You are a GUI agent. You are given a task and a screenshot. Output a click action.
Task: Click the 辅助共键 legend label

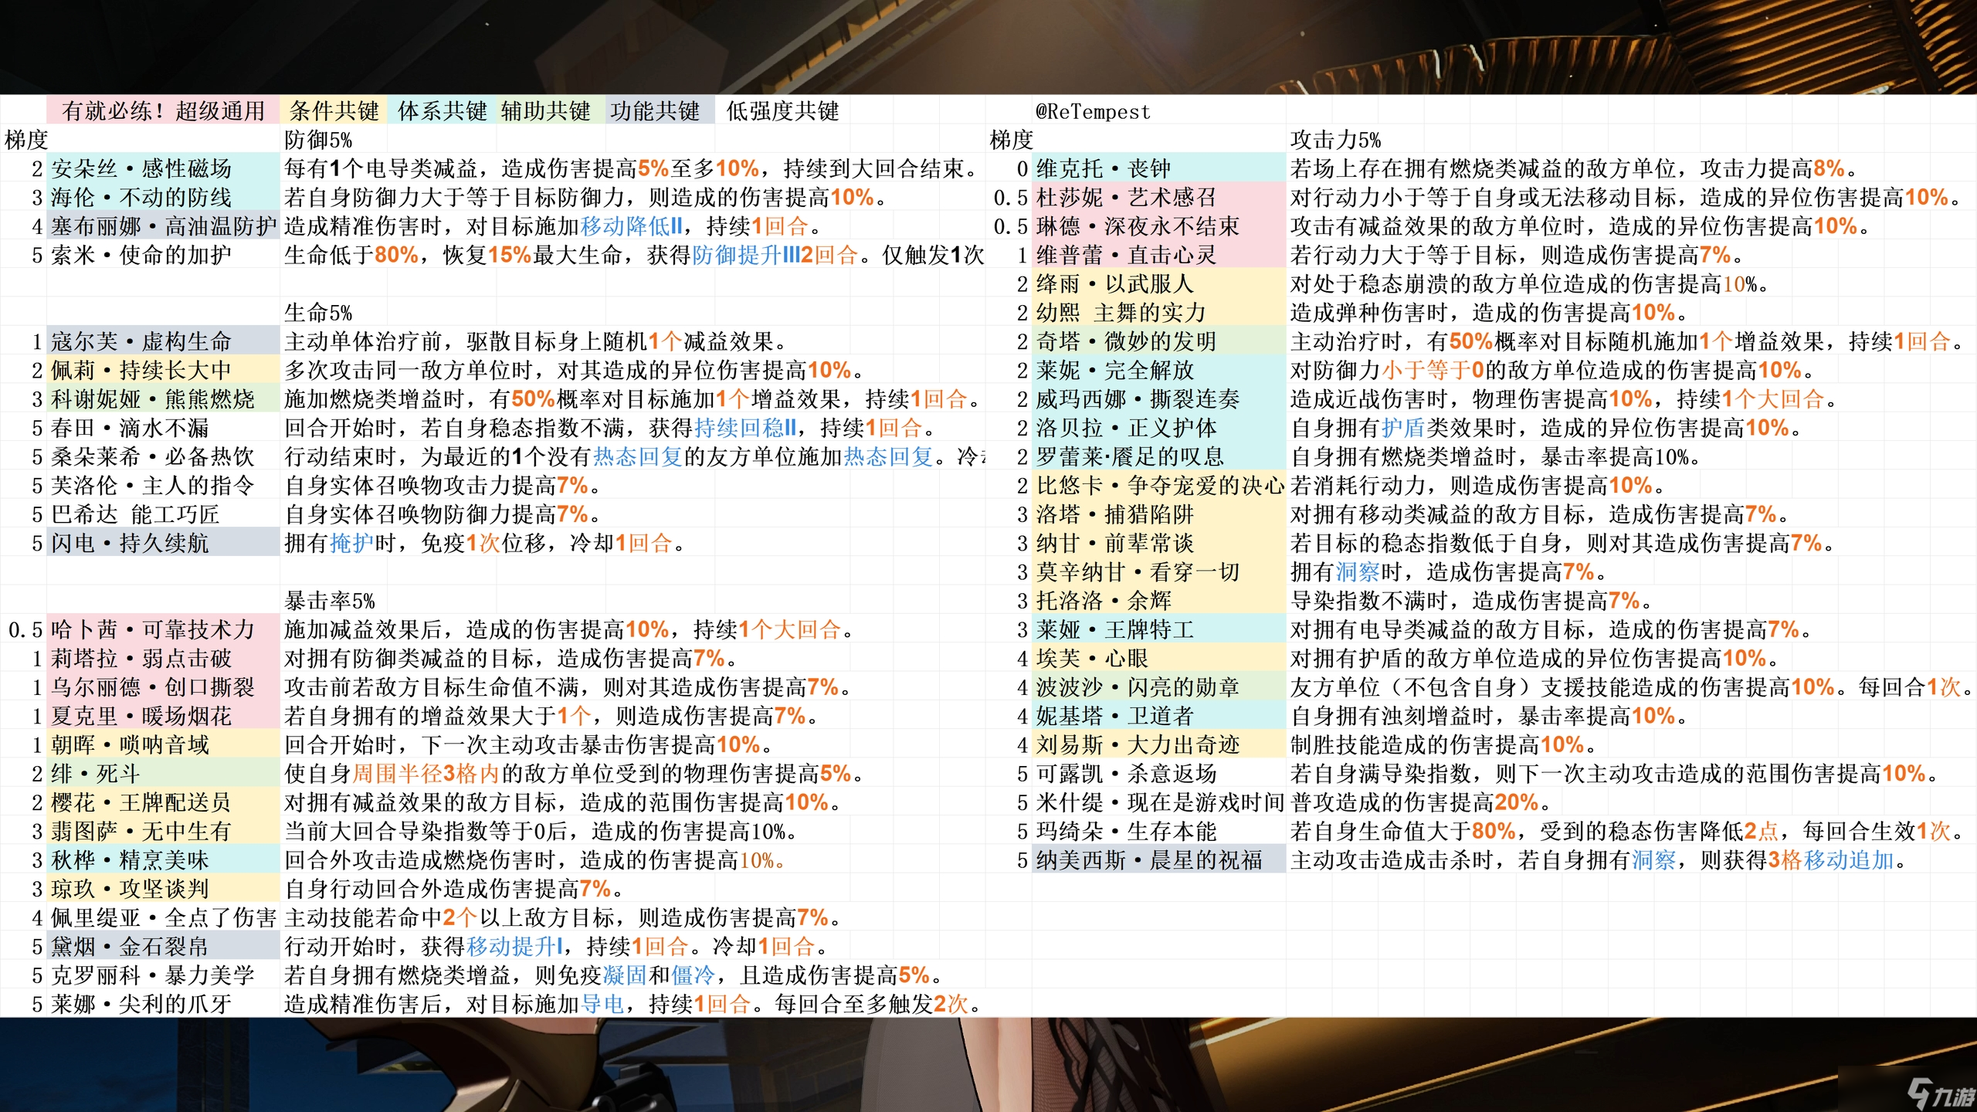(x=545, y=110)
